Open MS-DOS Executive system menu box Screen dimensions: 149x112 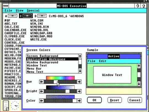coord(6,6)
